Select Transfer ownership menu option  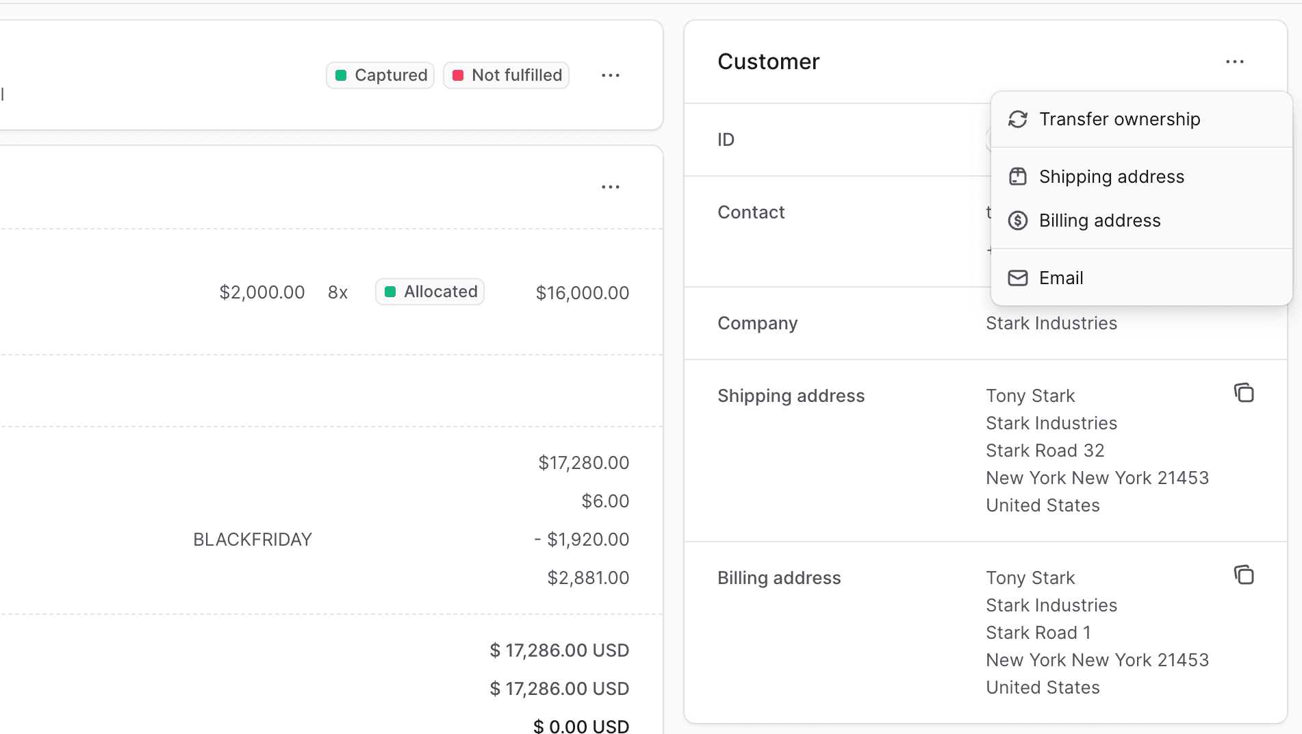(1119, 119)
